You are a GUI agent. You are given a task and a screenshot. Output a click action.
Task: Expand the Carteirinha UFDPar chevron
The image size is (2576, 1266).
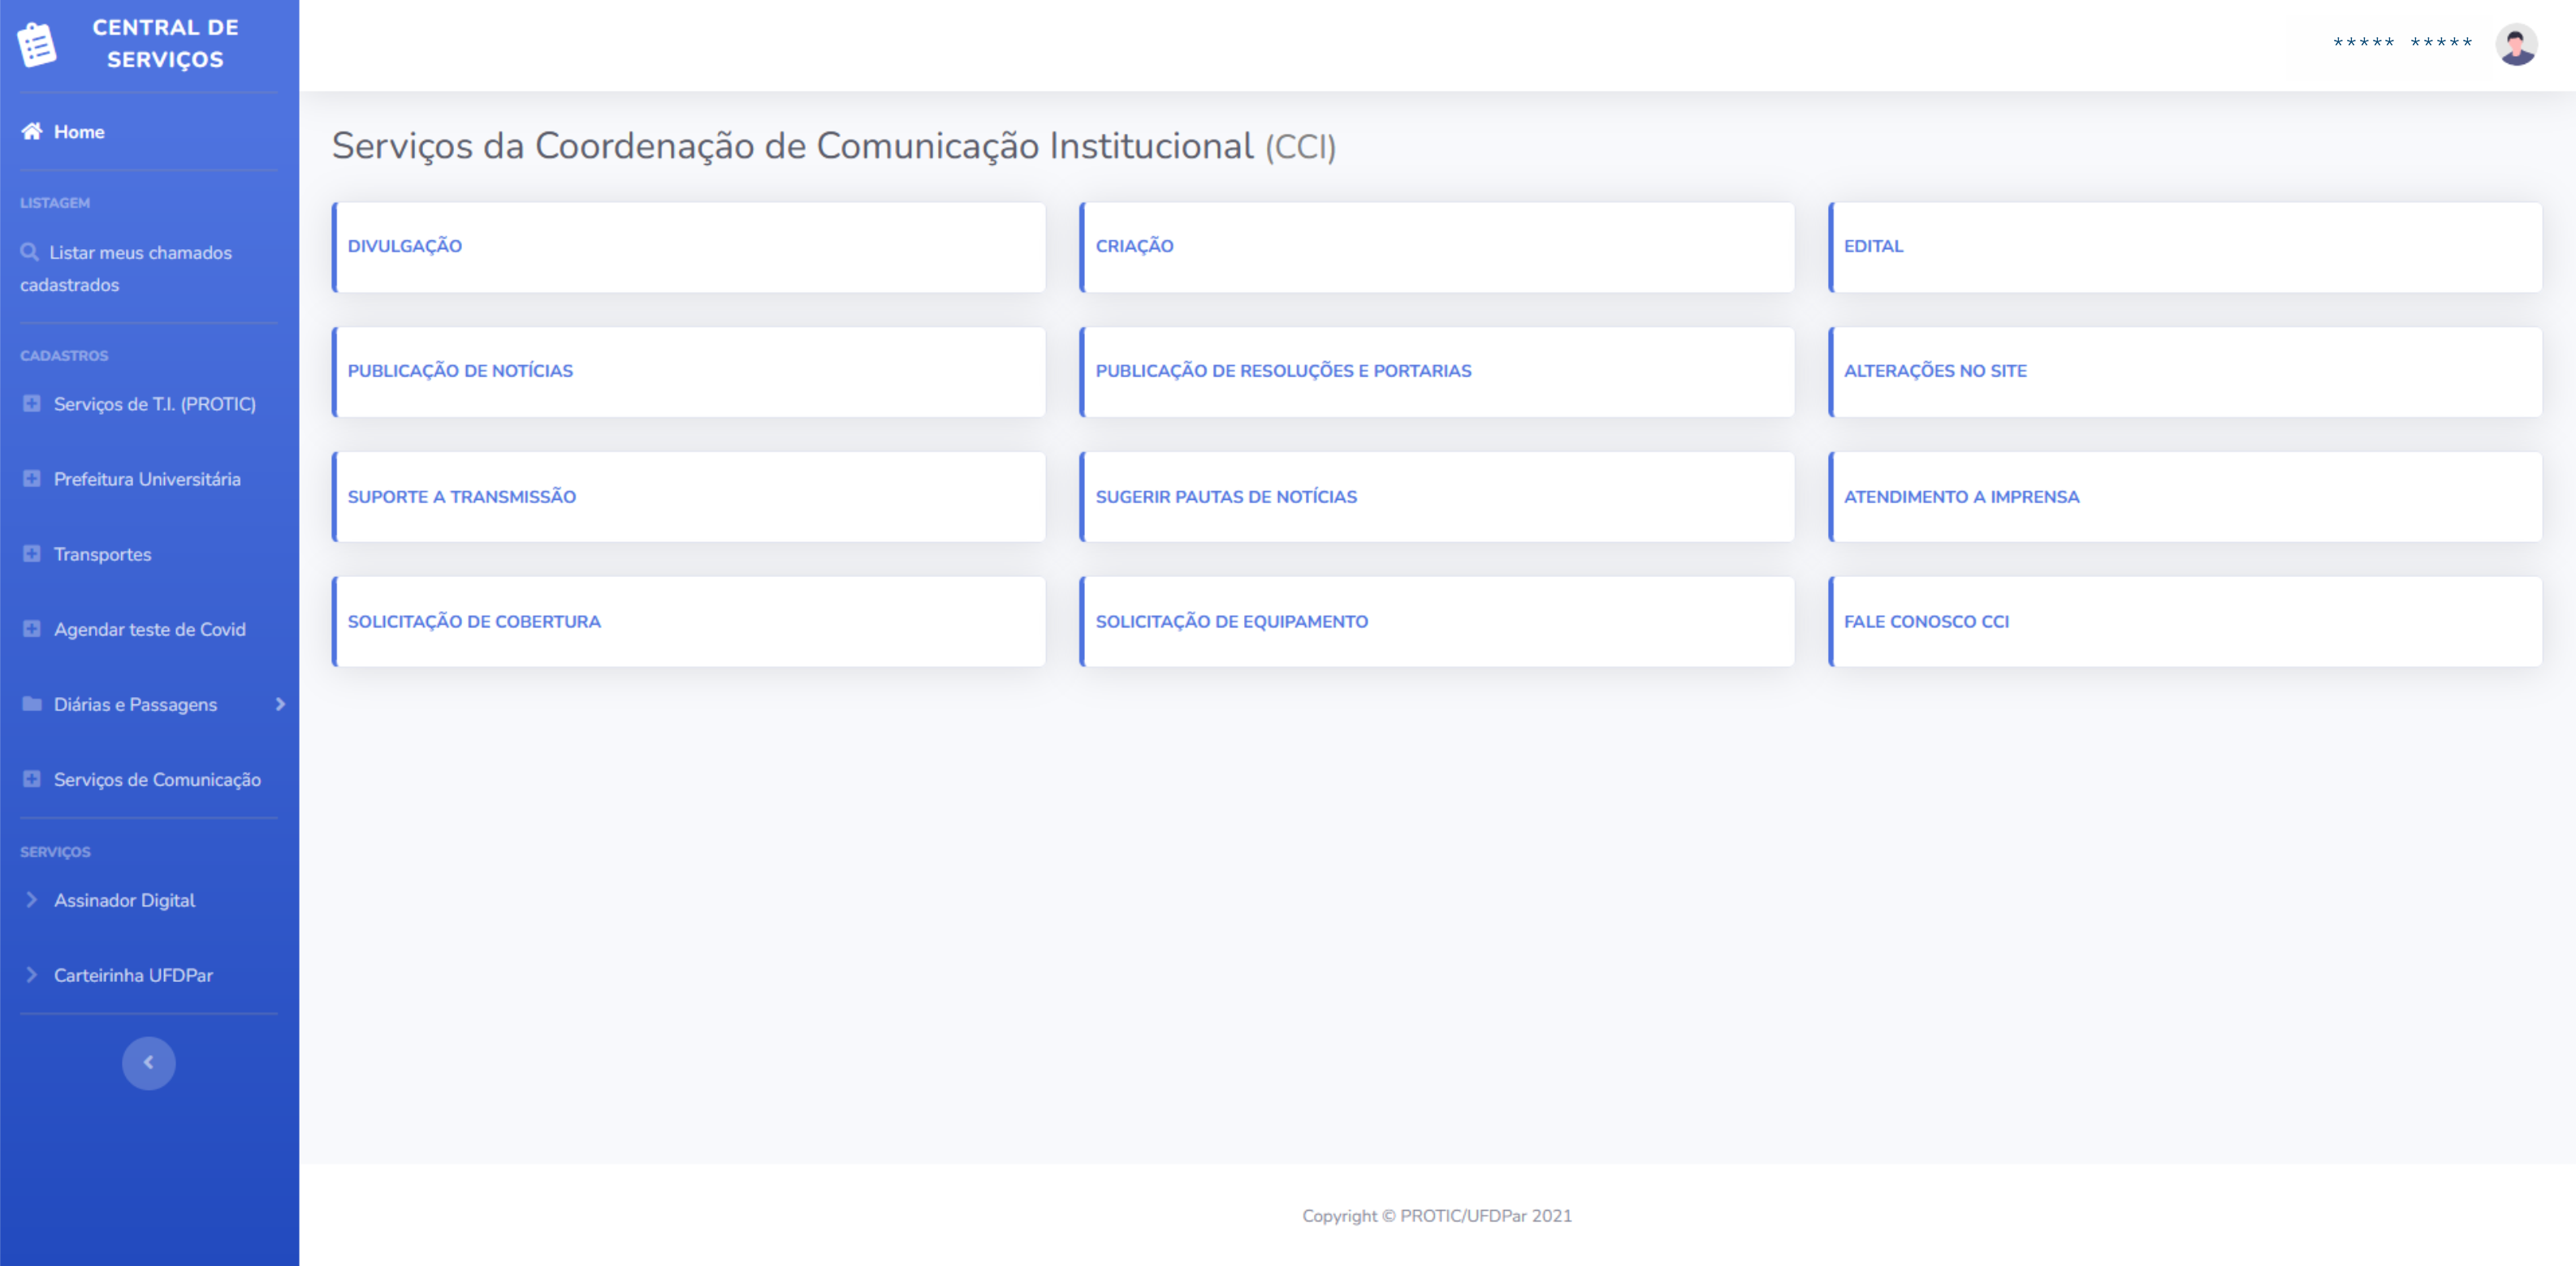(x=32, y=974)
